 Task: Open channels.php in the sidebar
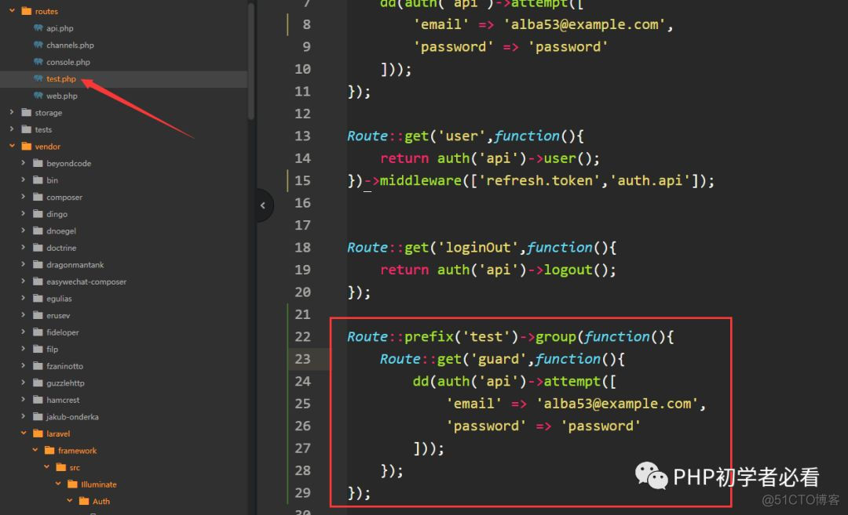click(x=70, y=45)
